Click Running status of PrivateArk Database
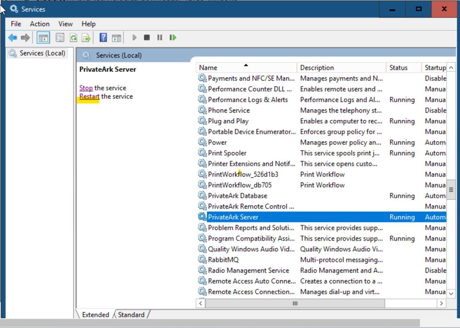 [402, 196]
